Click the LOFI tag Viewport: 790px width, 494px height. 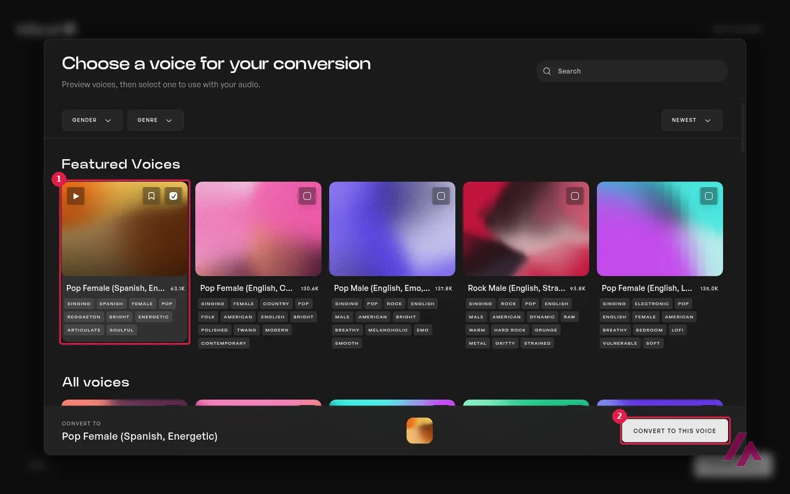(678, 330)
